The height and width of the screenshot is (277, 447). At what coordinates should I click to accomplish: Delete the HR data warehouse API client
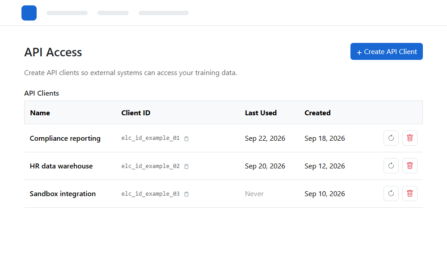pyautogui.click(x=409, y=166)
